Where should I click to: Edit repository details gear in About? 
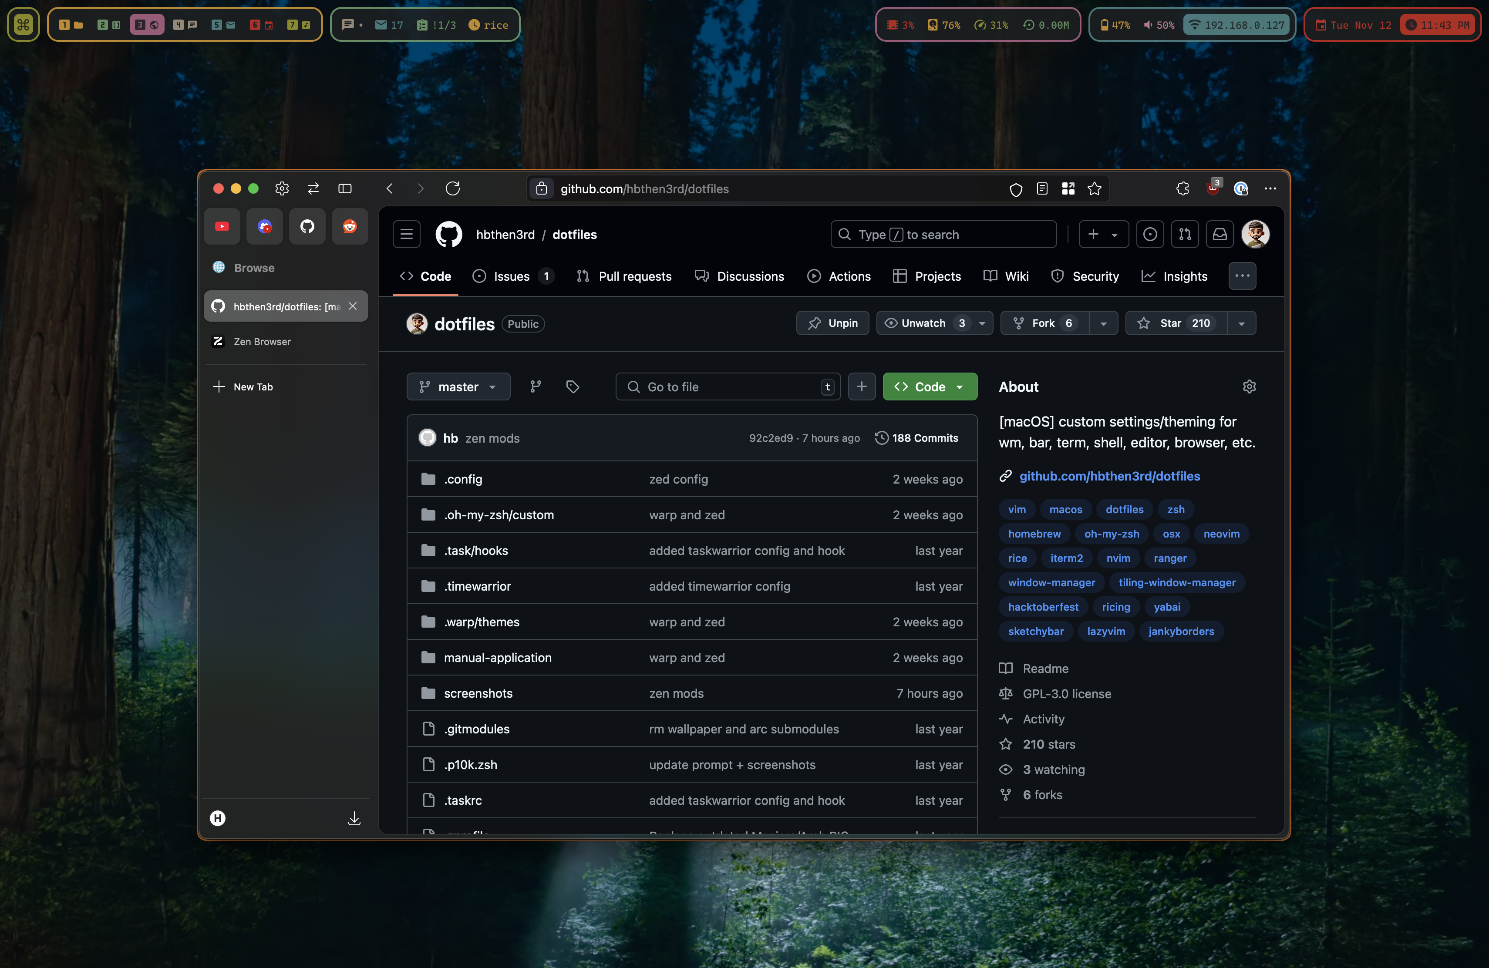(x=1250, y=387)
